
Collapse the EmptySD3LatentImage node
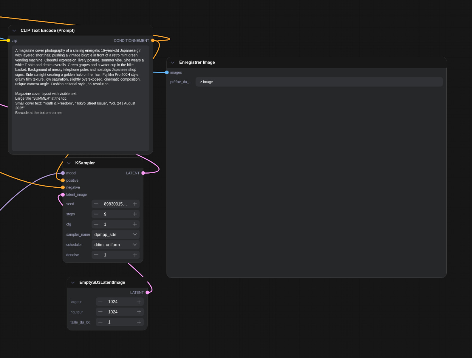[x=73, y=283]
